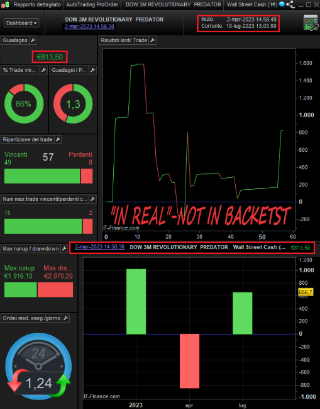The height and width of the screenshot is (409, 320).
Task: Click the Ripartizione dei trade label
Action: pos(28,139)
